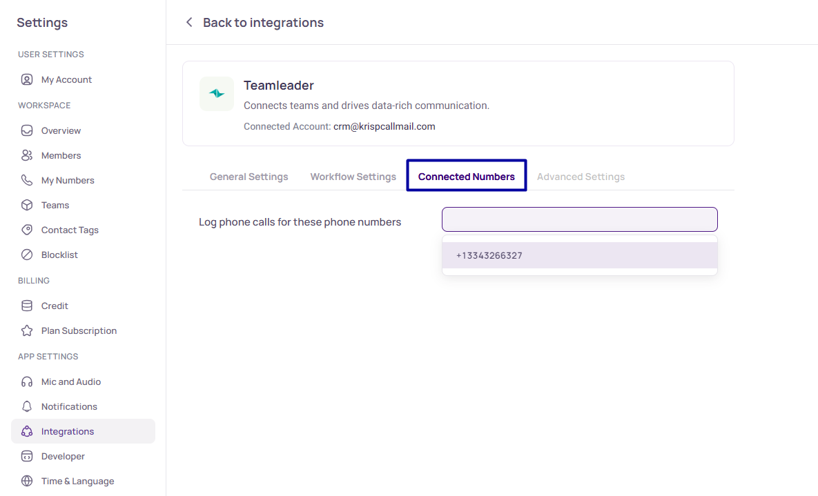Image resolution: width=818 pixels, height=496 pixels.
Task: Click the Contact Tags icon
Action: click(x=27, y=230)
